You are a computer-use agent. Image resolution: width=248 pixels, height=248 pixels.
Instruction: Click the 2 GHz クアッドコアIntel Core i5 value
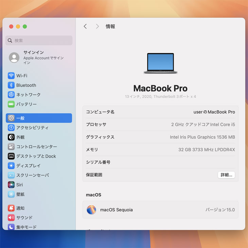tap(203, 124)
